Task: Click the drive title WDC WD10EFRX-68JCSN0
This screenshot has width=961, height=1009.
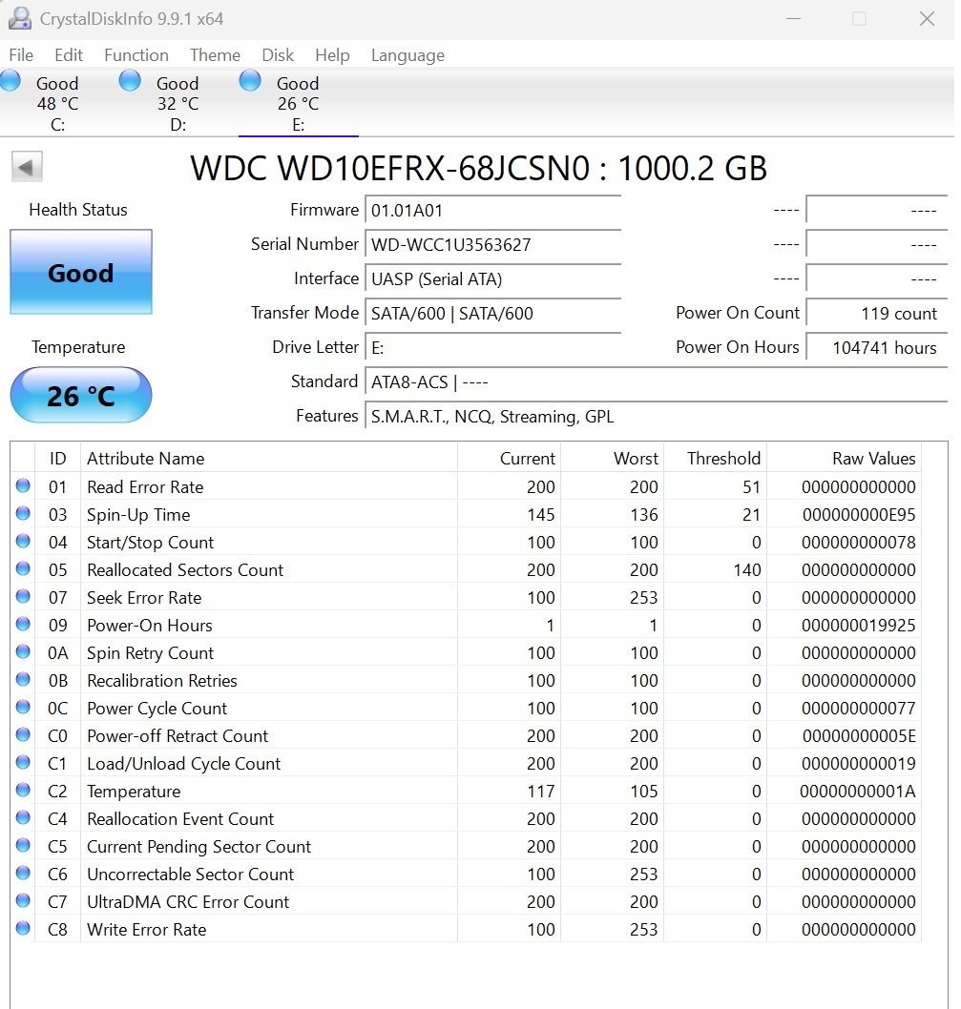Action: pyautogui.click(x=389, y=169)
